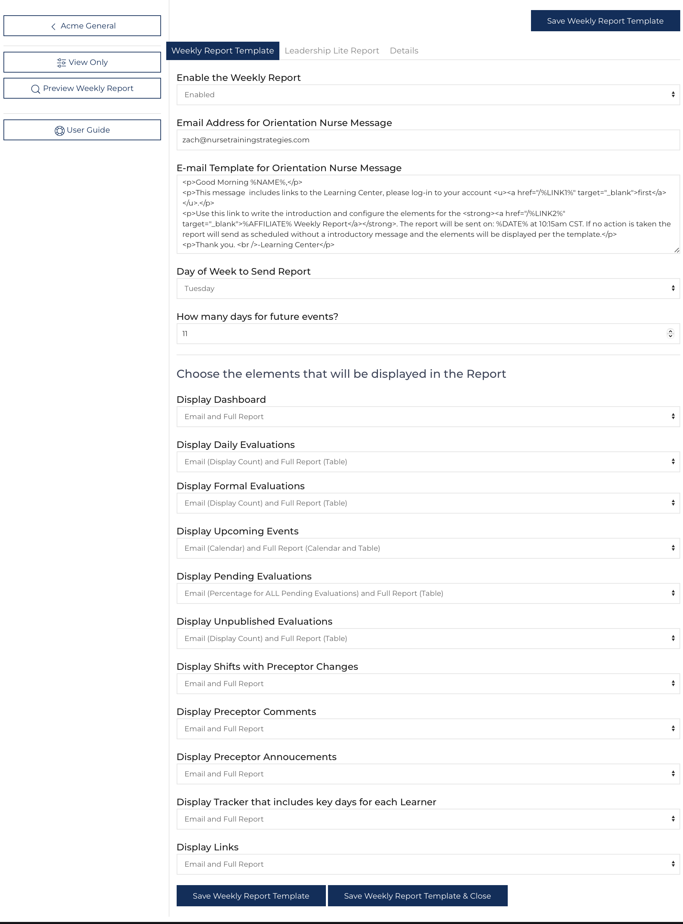Open the Enable the Weekly Report dropdown
This screenshot has width=683, height=924.
[428, 95]
